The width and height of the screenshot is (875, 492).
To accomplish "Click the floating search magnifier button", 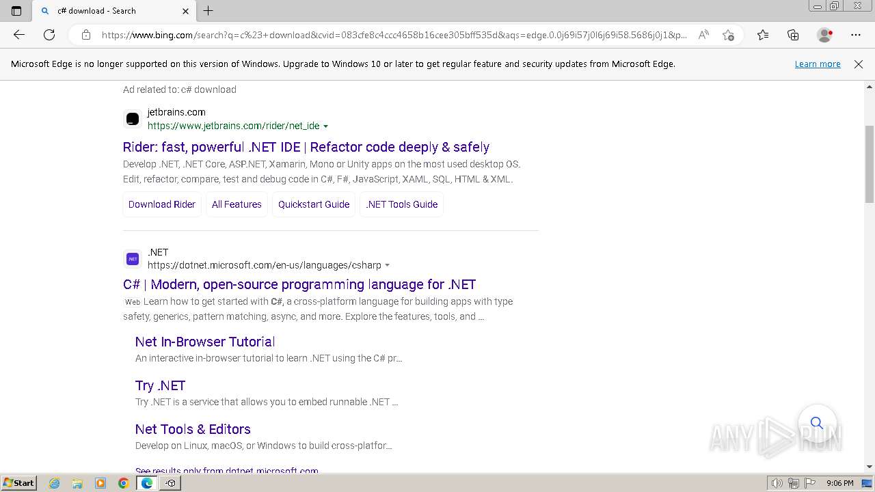I will click(x=817, y=423).
